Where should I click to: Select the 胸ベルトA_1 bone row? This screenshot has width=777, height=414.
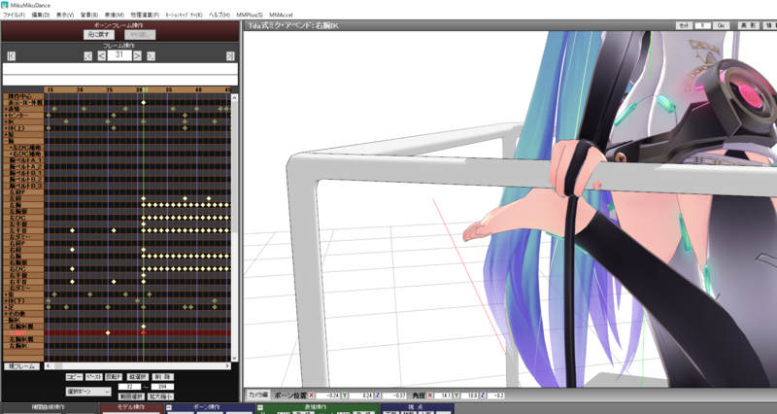pyautogui.click(x=23, y=160)
